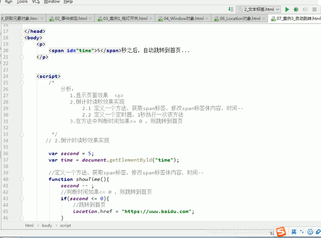Toggle Sogou 英 input mode
Screen dimensions: 321x238
pos(294,231)
